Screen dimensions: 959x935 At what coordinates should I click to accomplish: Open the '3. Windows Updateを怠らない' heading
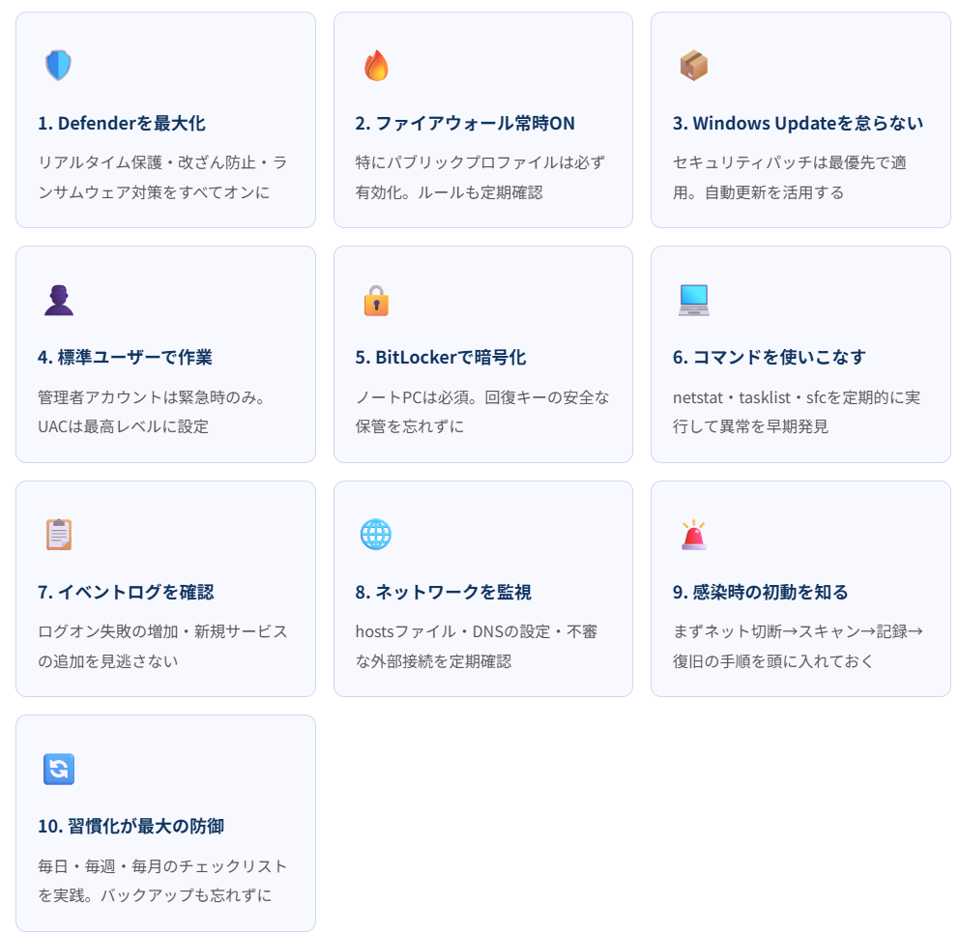[x=798, y=123]
